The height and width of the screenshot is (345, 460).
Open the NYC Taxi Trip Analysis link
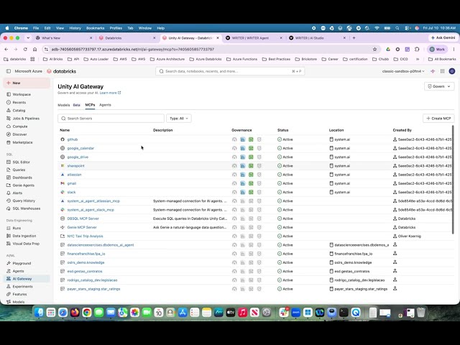pyautogui.click(x=85, y=236)
